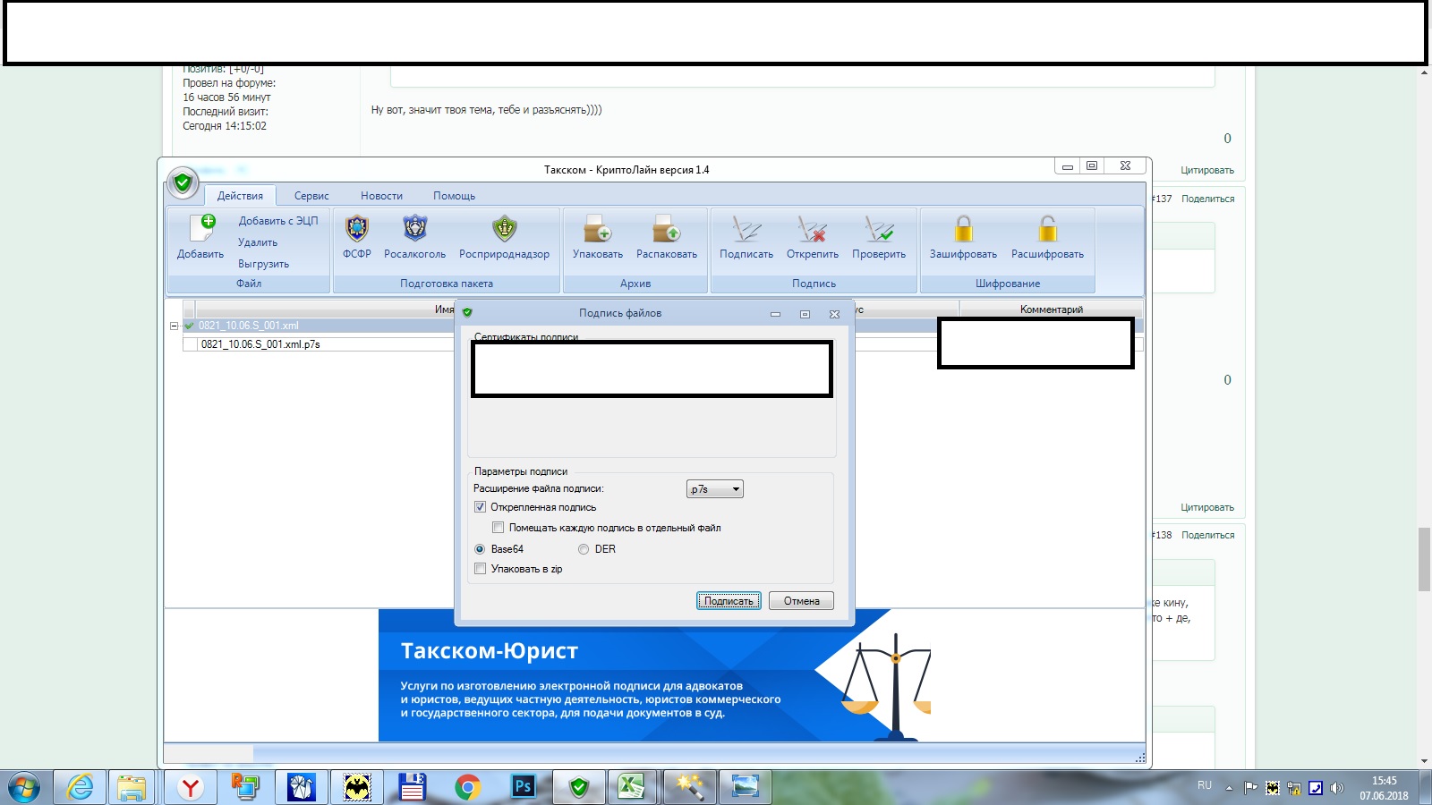Click the Проверить signature icon
The width and height of the screenshot is (1432, 805).
pos(878,230)
